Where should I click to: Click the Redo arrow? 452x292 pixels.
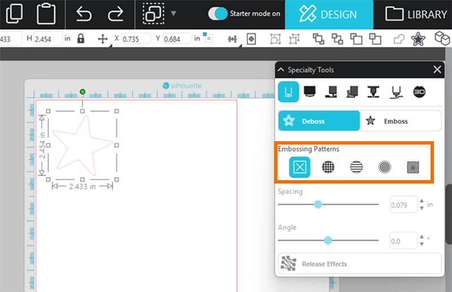(x=115, y=14)
